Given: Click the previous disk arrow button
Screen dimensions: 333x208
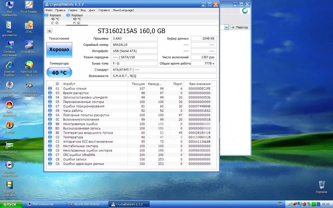Looking at the screenshot, I should [x=49, y=31].
